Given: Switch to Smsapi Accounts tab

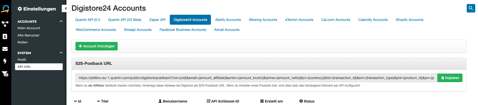Looking at the screenshot, I should (x=138, y=30).
